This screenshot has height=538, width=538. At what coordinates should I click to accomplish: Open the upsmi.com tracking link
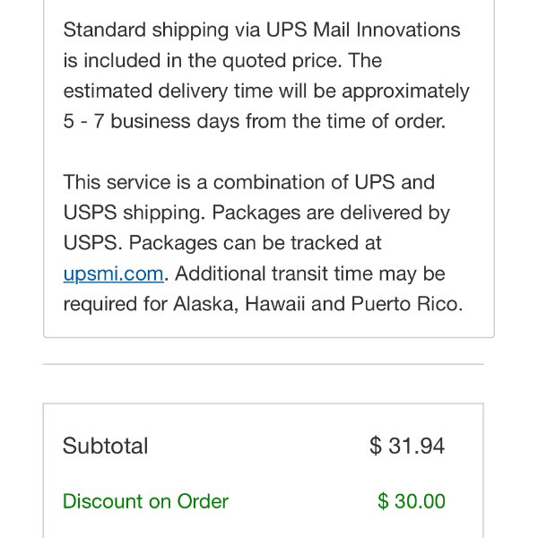pos(114,273)
